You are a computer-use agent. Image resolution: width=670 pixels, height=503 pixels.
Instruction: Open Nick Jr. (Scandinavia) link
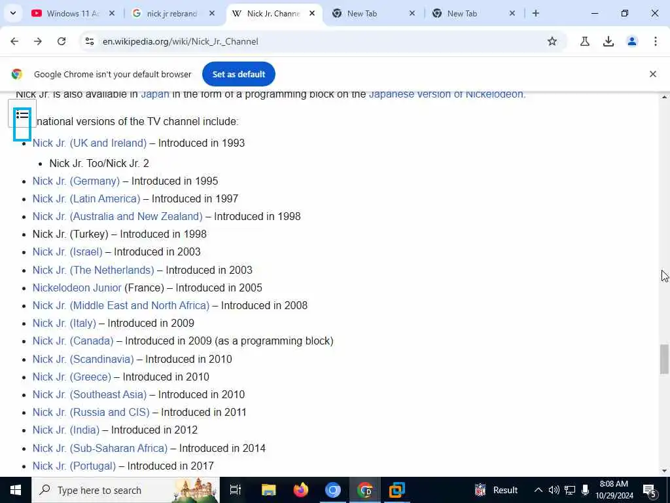(x=83, y=360)
